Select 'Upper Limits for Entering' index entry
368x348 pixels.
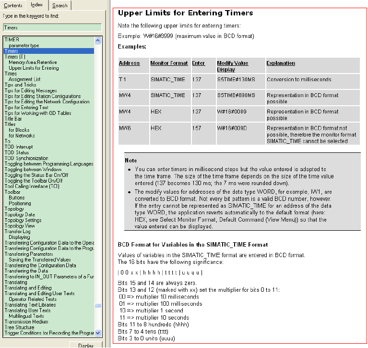coord(34,68)
